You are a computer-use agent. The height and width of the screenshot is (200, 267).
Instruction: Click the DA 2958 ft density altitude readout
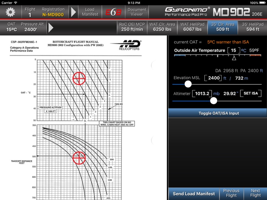coord(226,71)
